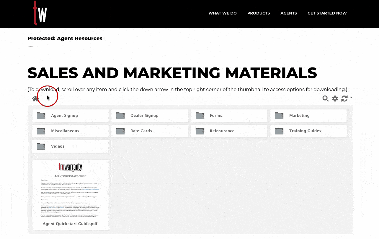Open the Reinsurance folder label
The width and height of the screenshot is (379, 239).
(222, 131)
